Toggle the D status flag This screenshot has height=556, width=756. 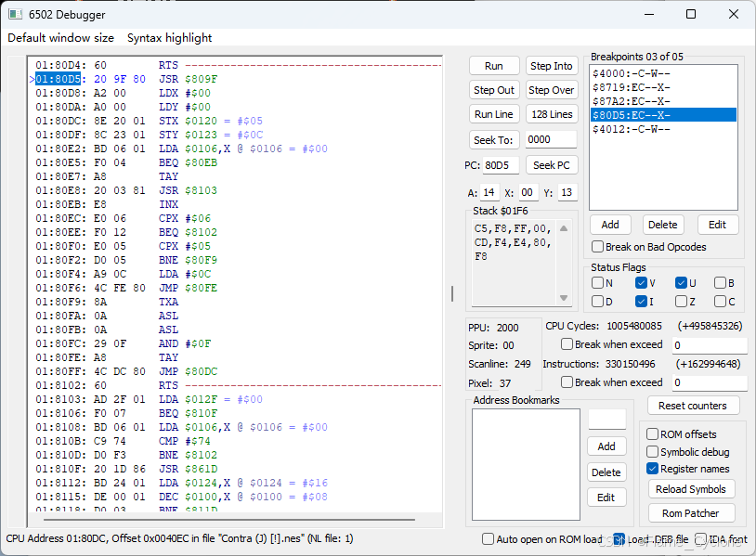coord(597,302)
